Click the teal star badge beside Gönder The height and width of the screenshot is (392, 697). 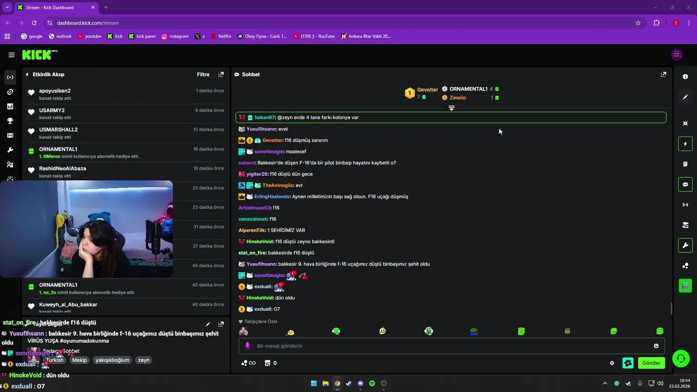coord(628,363)
